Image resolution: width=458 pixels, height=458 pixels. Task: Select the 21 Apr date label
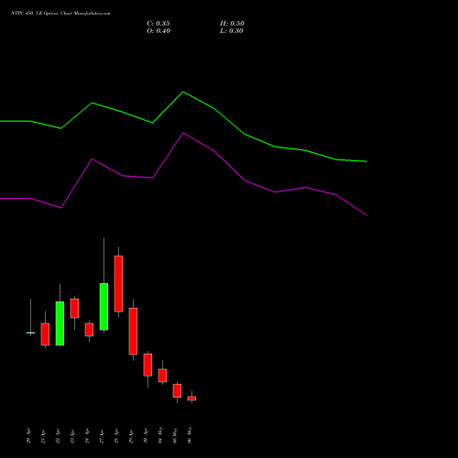point(43,436)
